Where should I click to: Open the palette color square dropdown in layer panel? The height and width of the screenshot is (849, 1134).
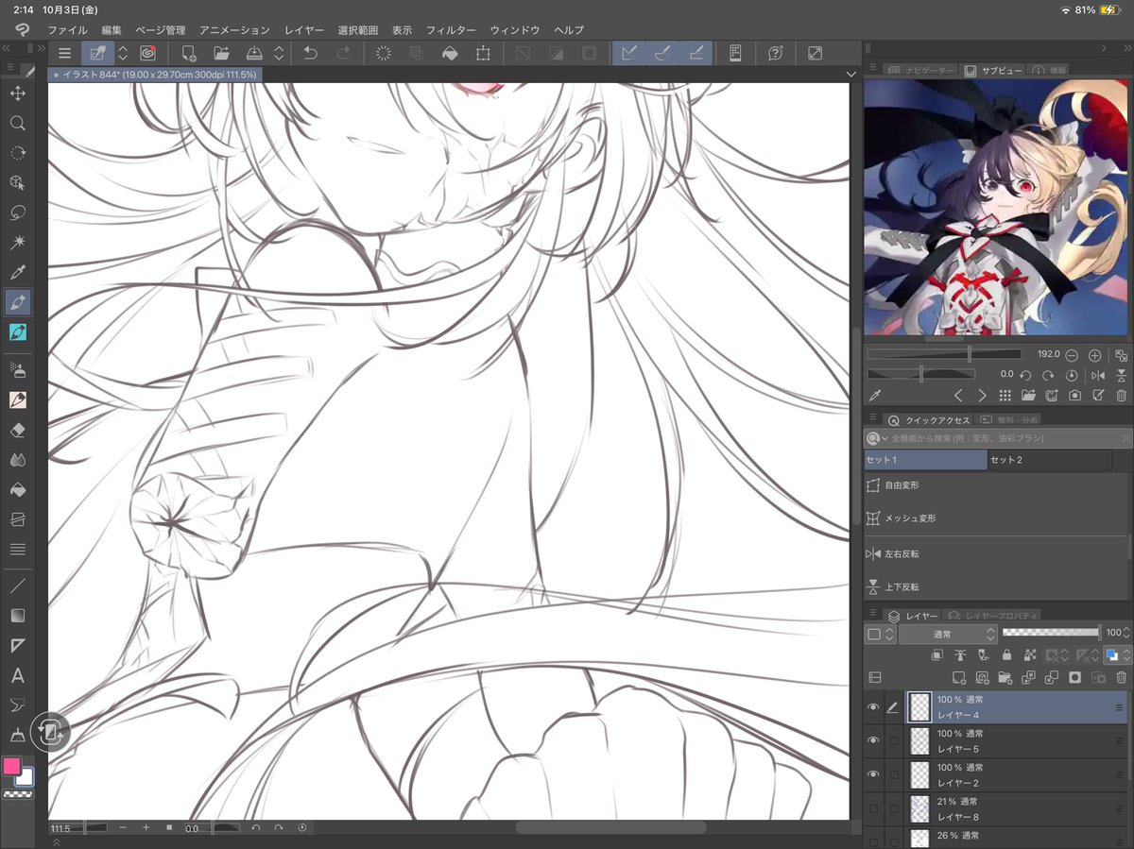click(x=878, y=634)
